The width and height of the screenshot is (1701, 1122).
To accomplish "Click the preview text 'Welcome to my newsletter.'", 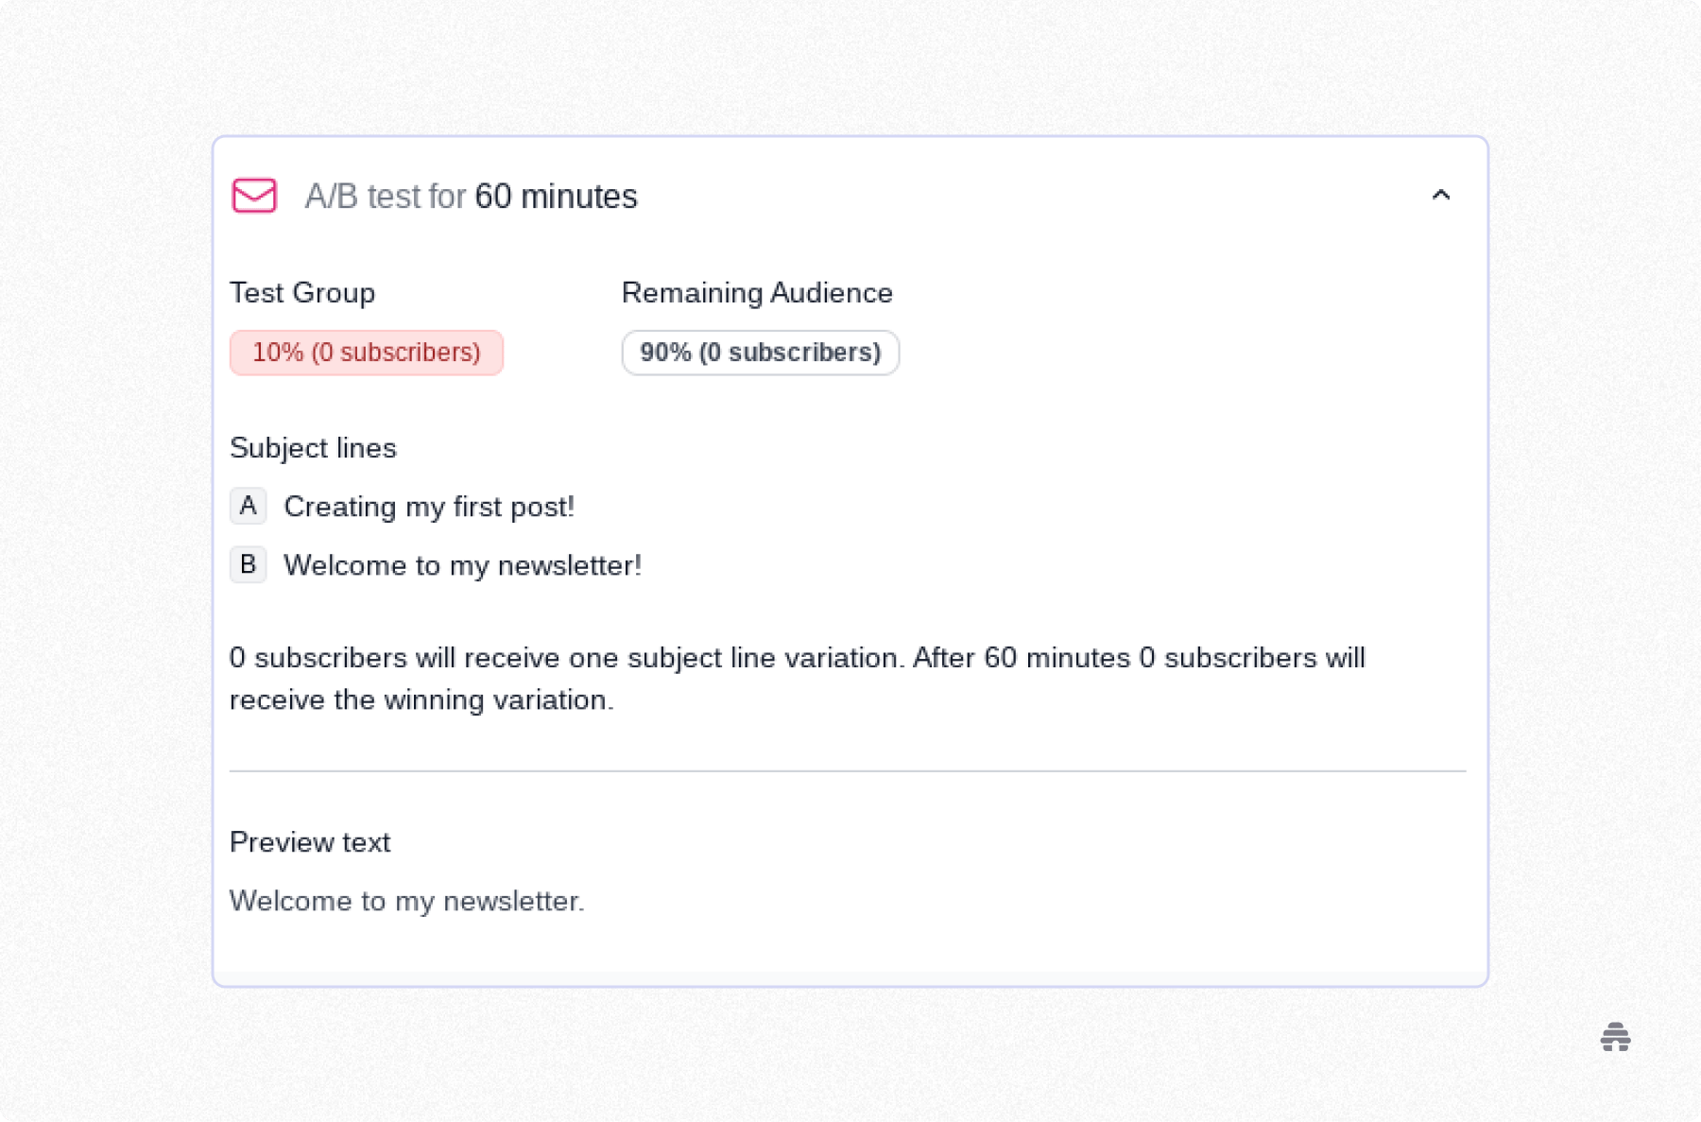I will point(406,901).
